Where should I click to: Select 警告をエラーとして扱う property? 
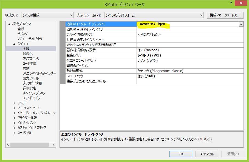101,61
